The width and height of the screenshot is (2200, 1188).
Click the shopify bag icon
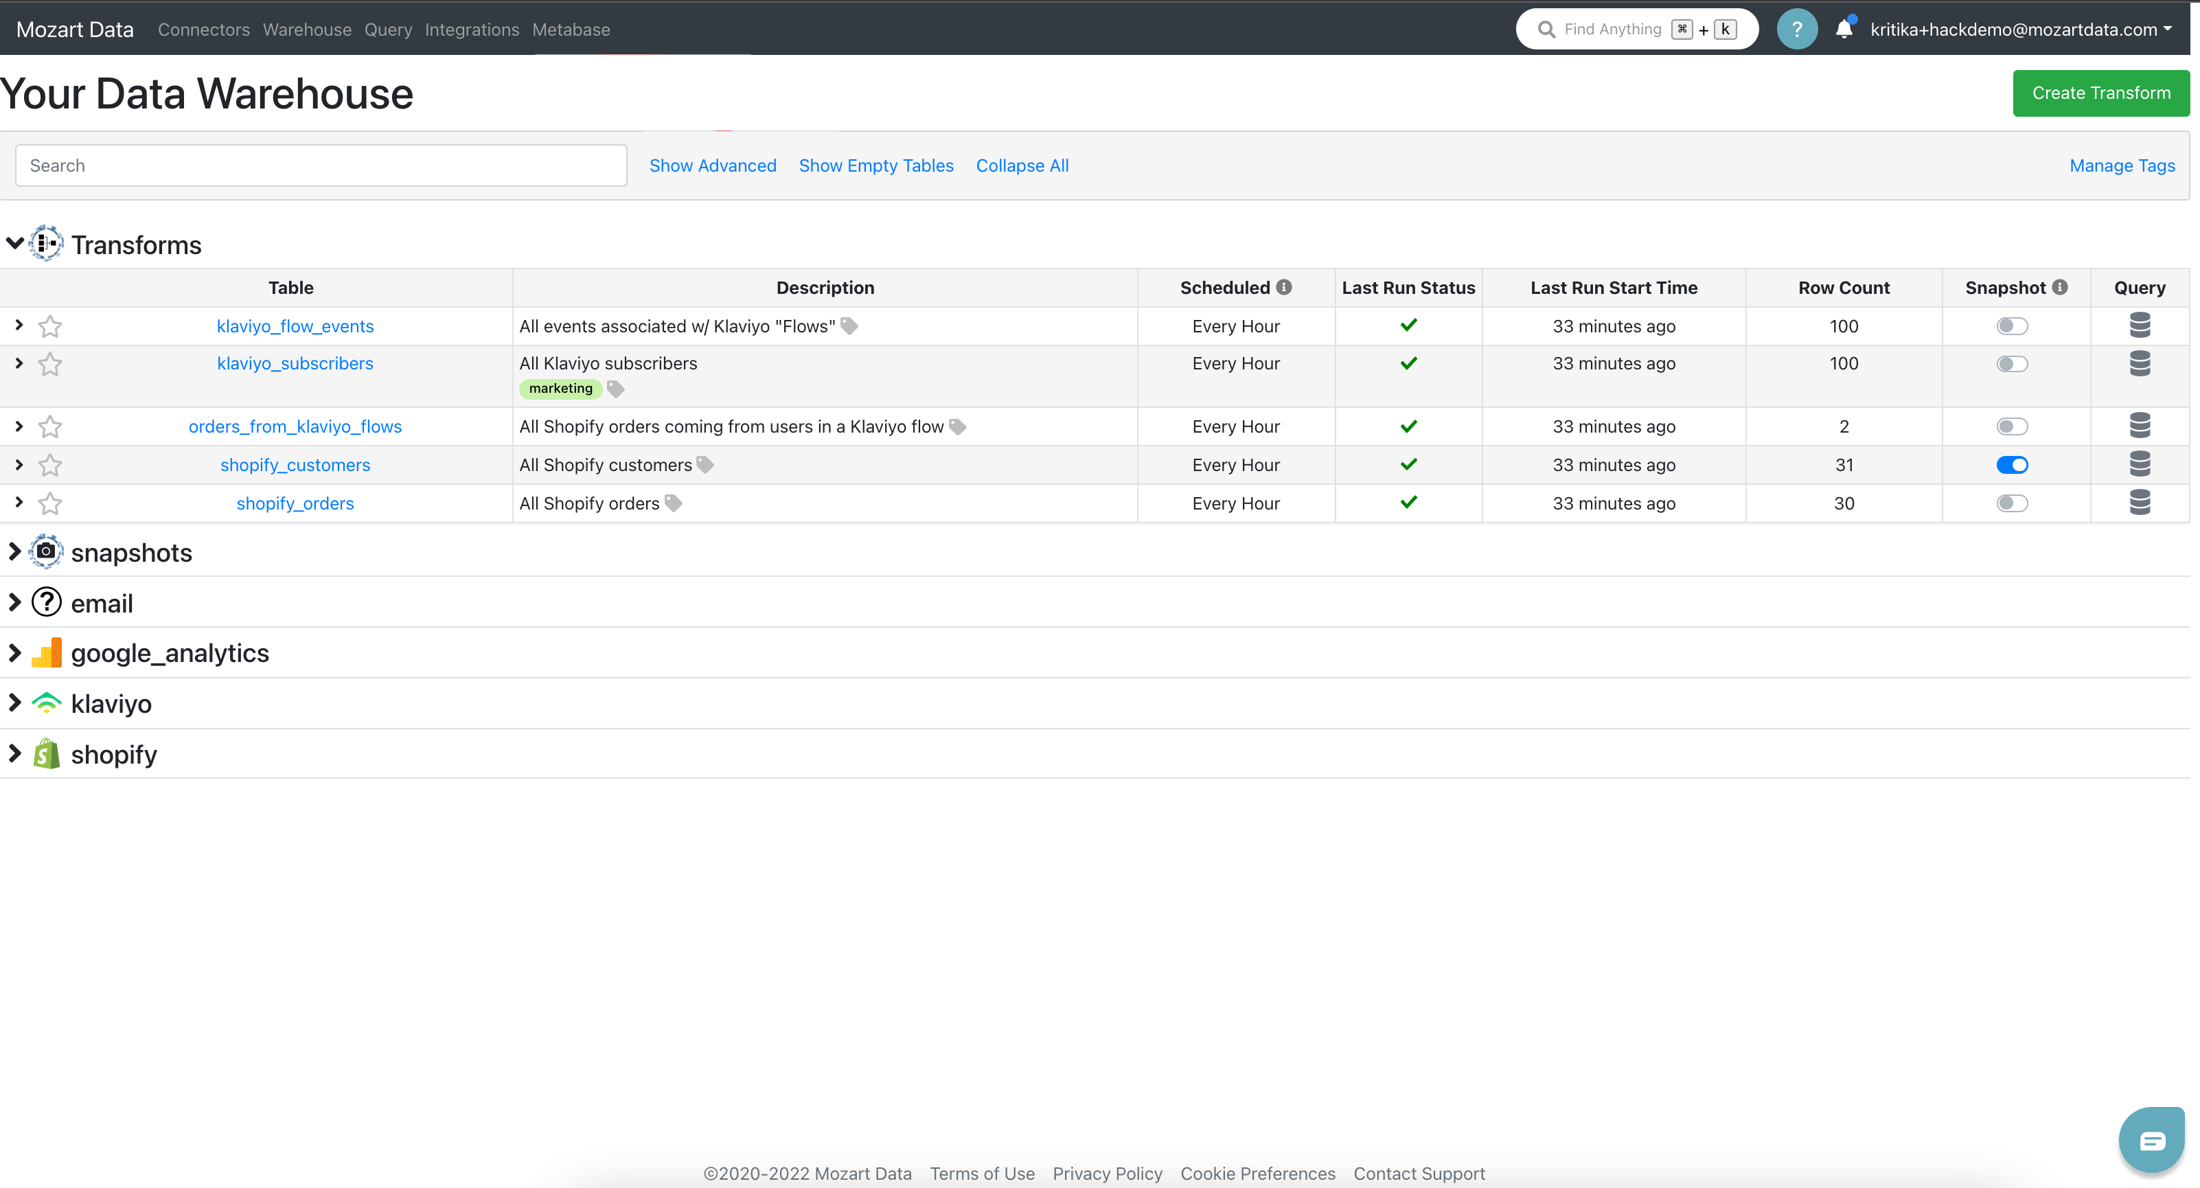coord(46,754)
